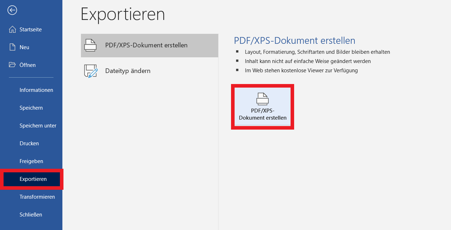The width and height of the screenshot is (451, 230).
Task: Choose the Neu label in sidebar
Action: pyautogui.click(x=24, y=47)
